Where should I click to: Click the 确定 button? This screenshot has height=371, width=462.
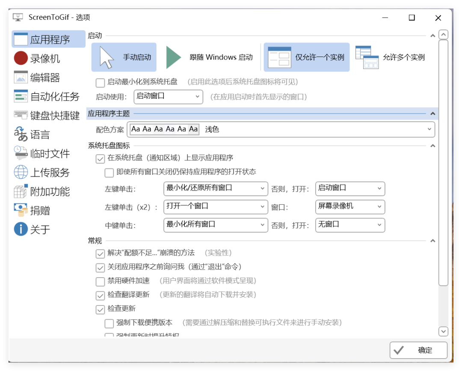[418, 350]
